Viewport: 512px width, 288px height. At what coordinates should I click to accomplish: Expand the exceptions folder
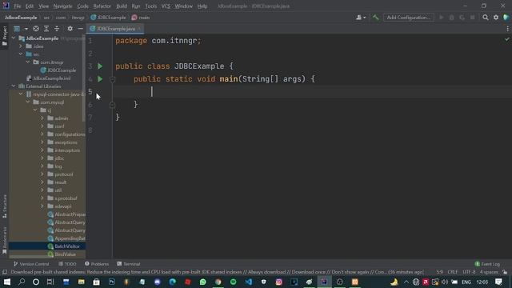point(42,142)
